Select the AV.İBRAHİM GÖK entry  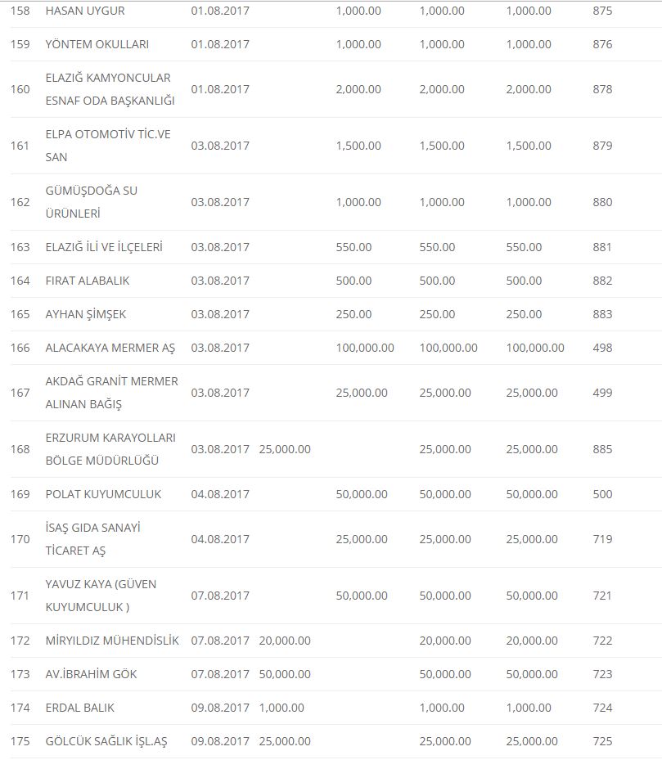[x=91, y=674]
